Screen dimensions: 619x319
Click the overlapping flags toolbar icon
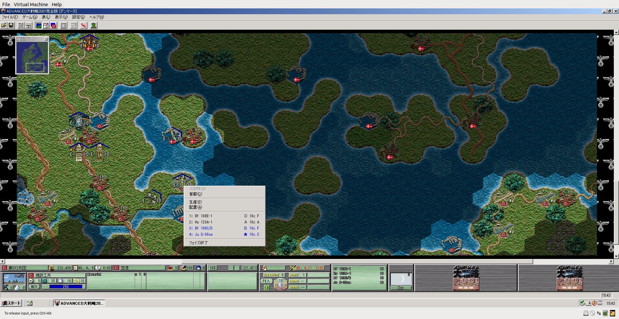[x=53, y=26]
